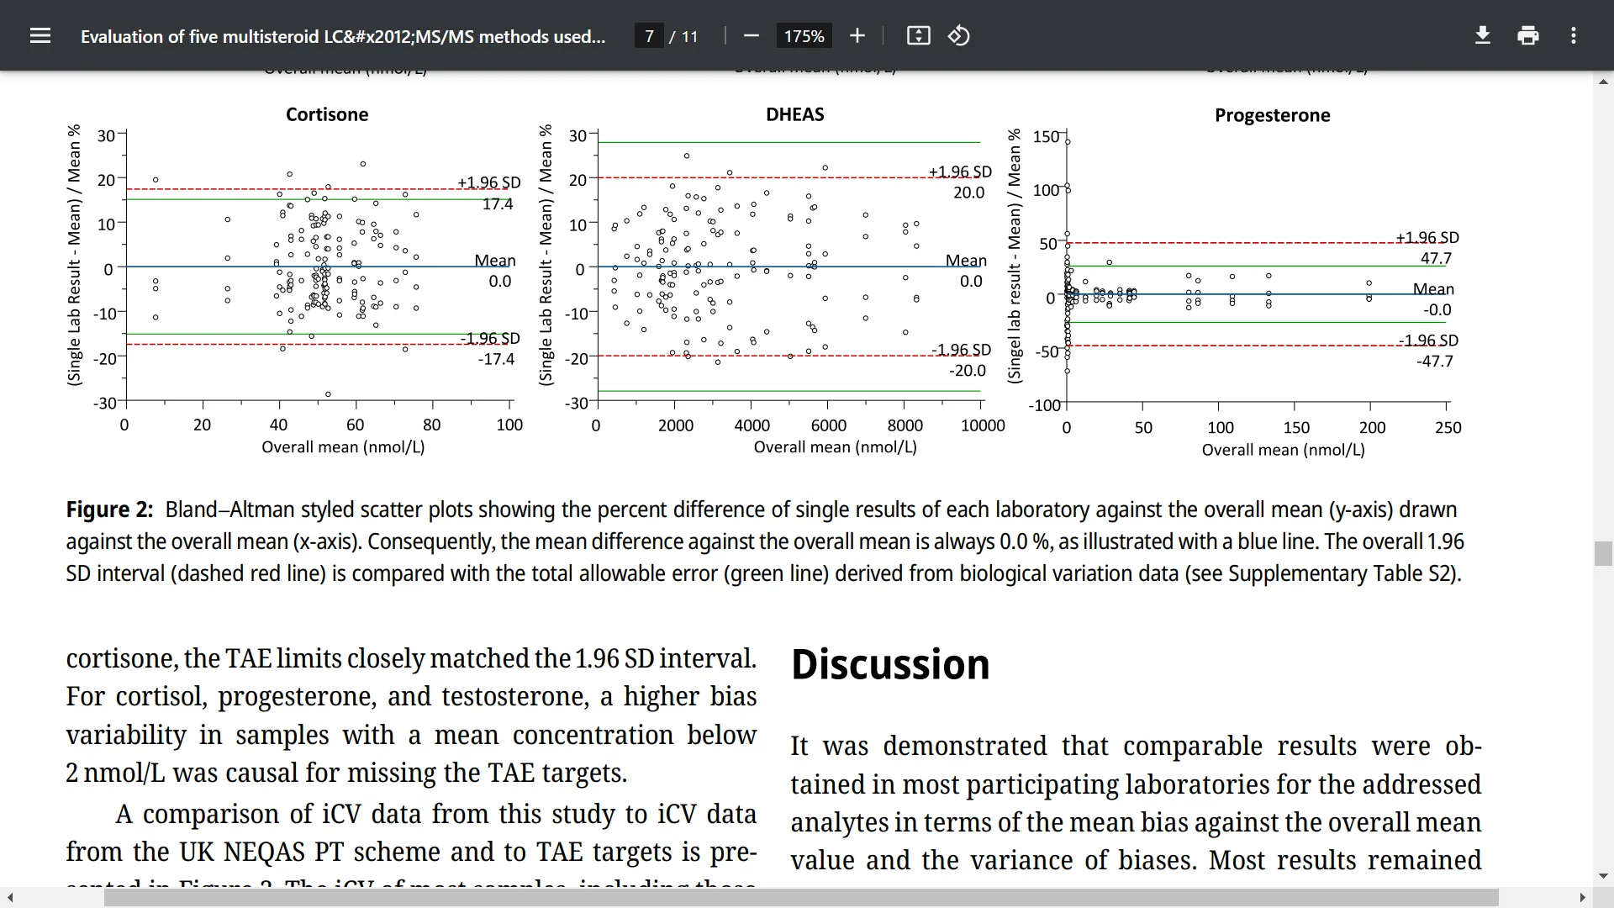Screen dimensions: 1614x908
Task: Click the scroll up arrow
Action: pos(1603,81)
